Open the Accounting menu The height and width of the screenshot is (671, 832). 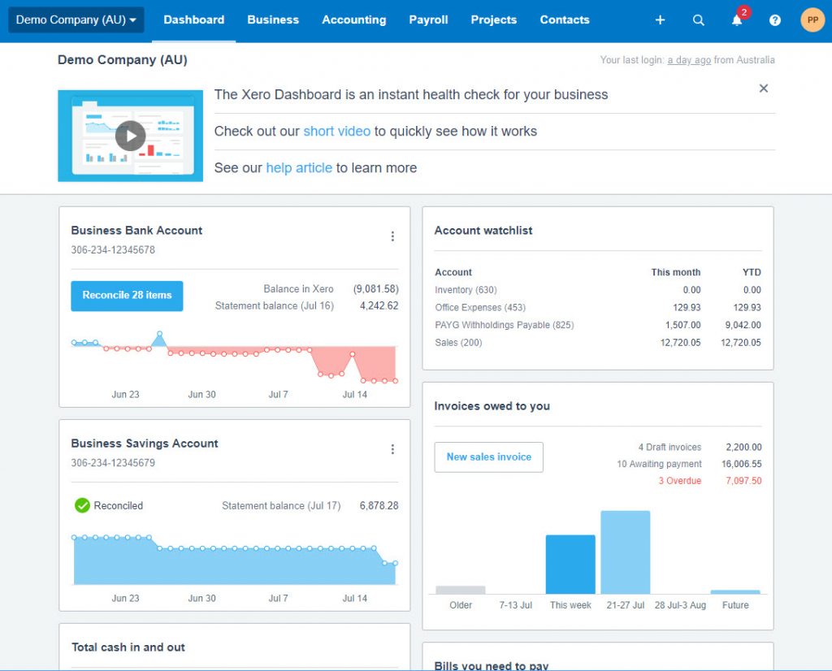354,20
